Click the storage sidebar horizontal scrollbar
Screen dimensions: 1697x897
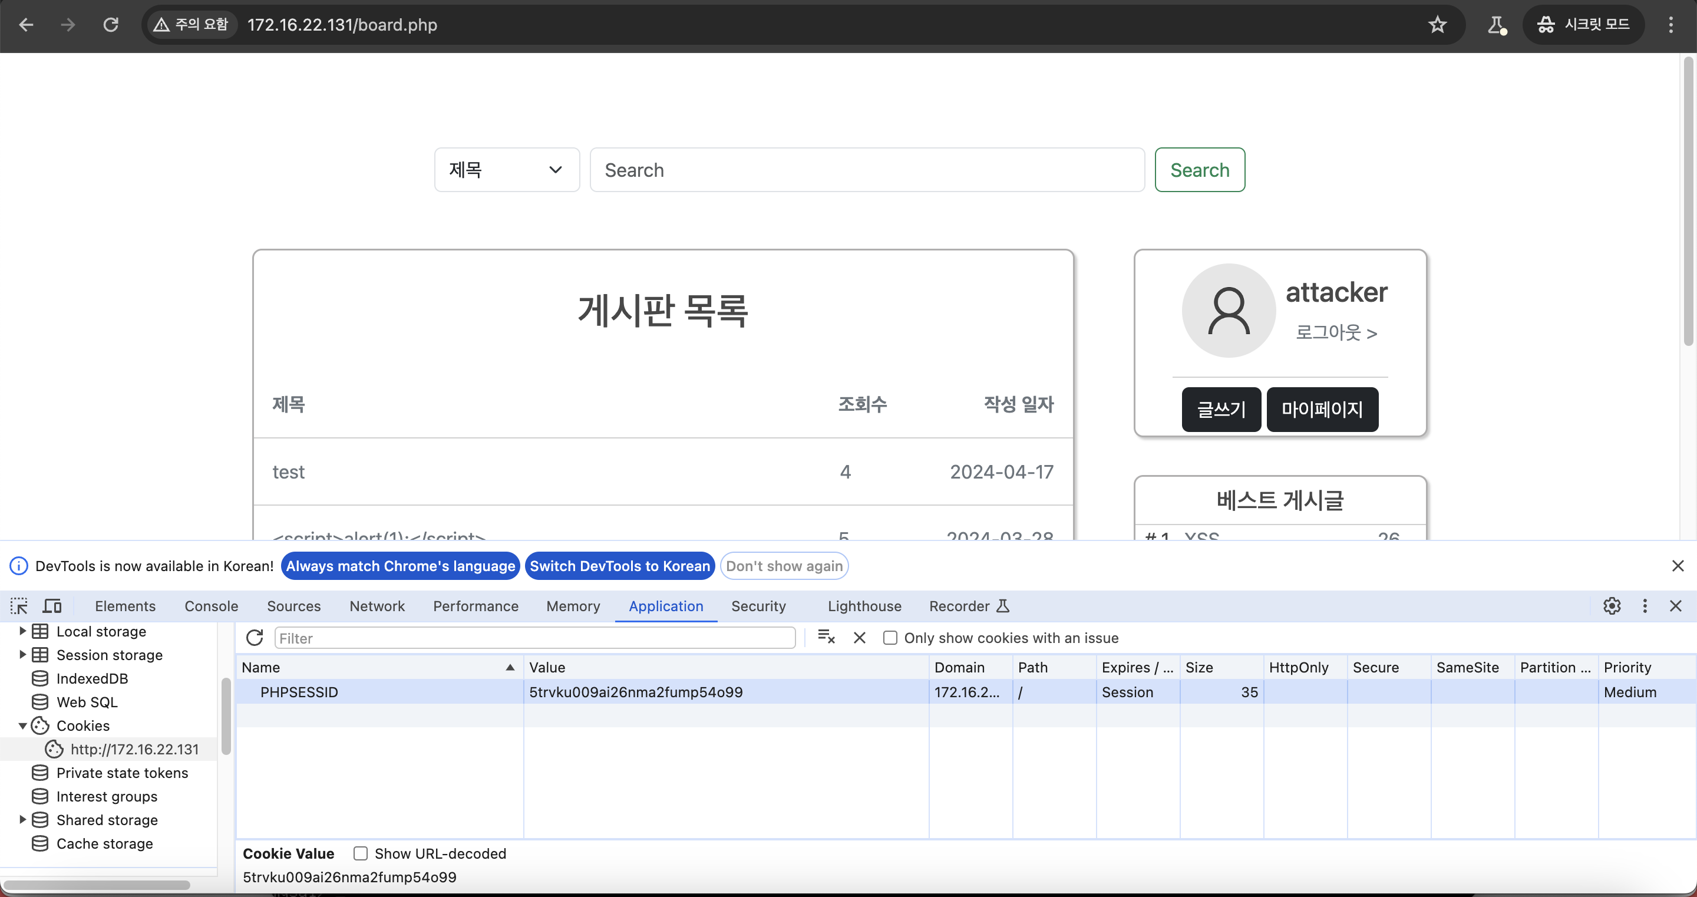(x=97, y=885)
